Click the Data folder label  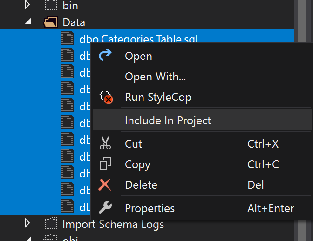tap(74, 22)
